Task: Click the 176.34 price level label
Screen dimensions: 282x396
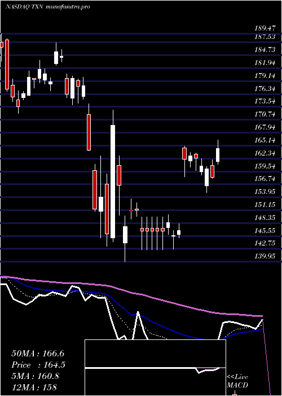Action: click(265, 89)
